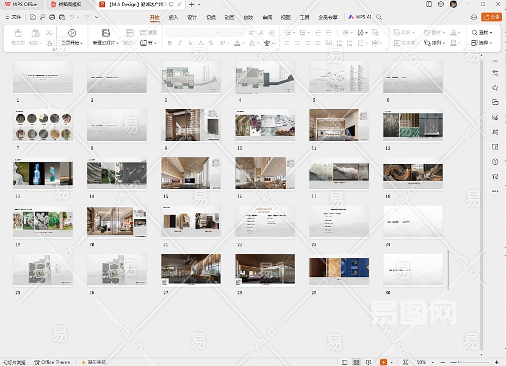Image resolution: width=506 pixels, height=366 pixels.
Task: Click the more options ellipsis in the right sidebar
Action: (495, 191)
